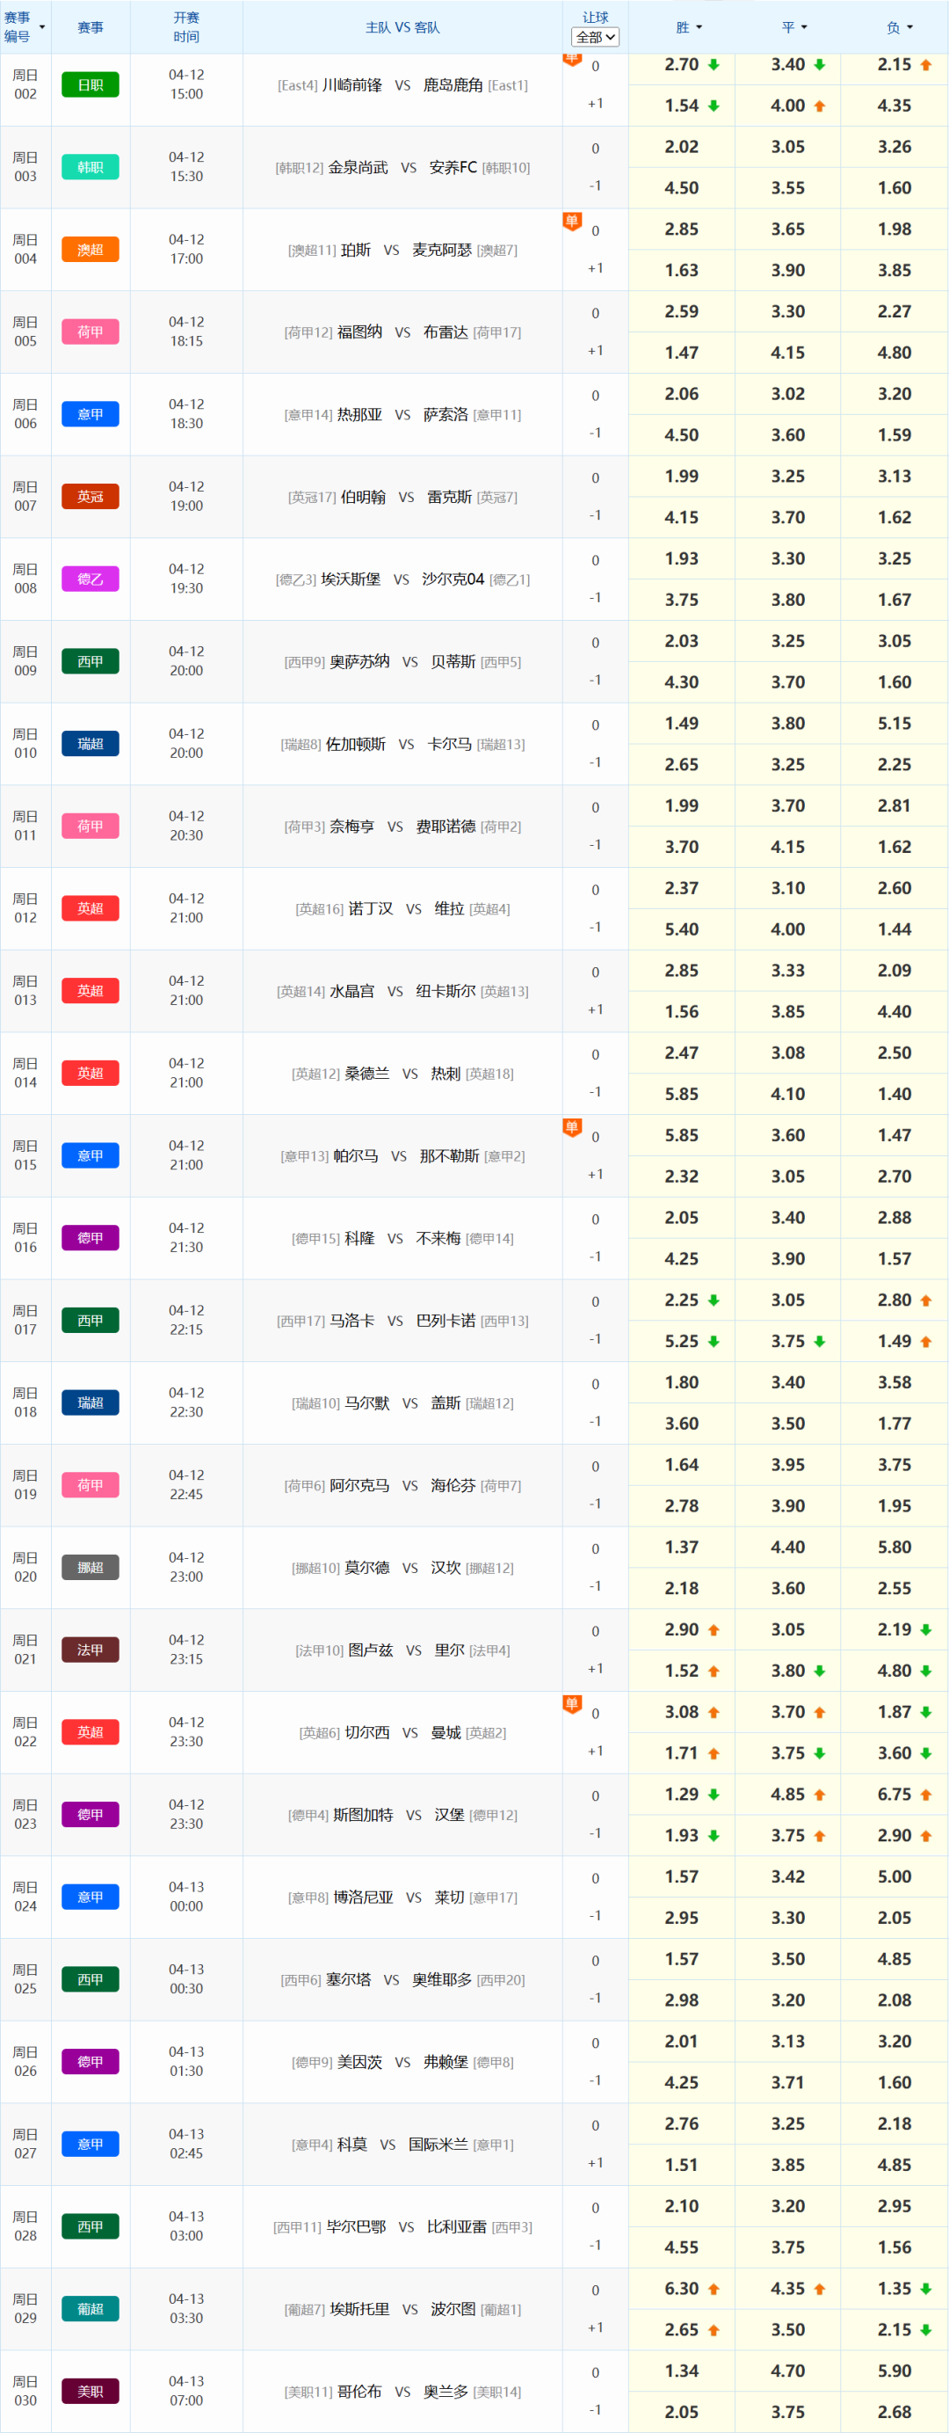Click the 荷甲 badge on match 005
The height and width of the screenshot is (2433, 949).
click(x=91, y=331)
